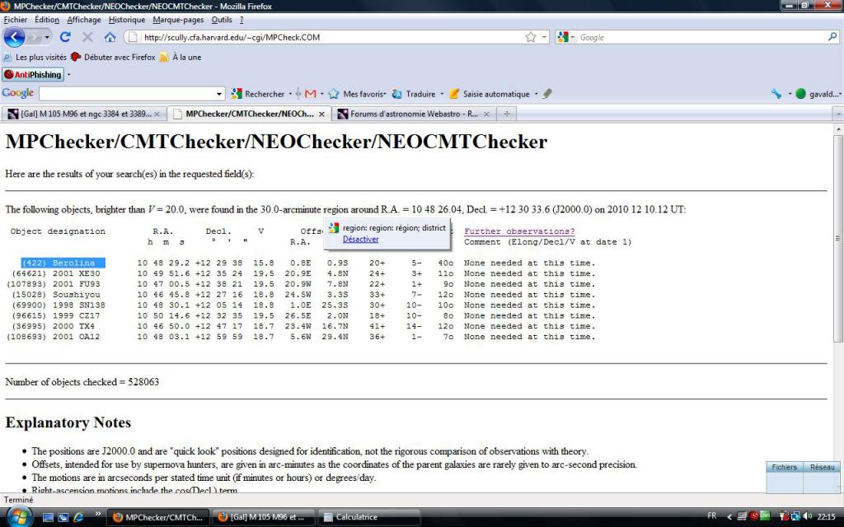844x527 pixels.
Task: Click the FR language indicator
Action: pos(711,515)
